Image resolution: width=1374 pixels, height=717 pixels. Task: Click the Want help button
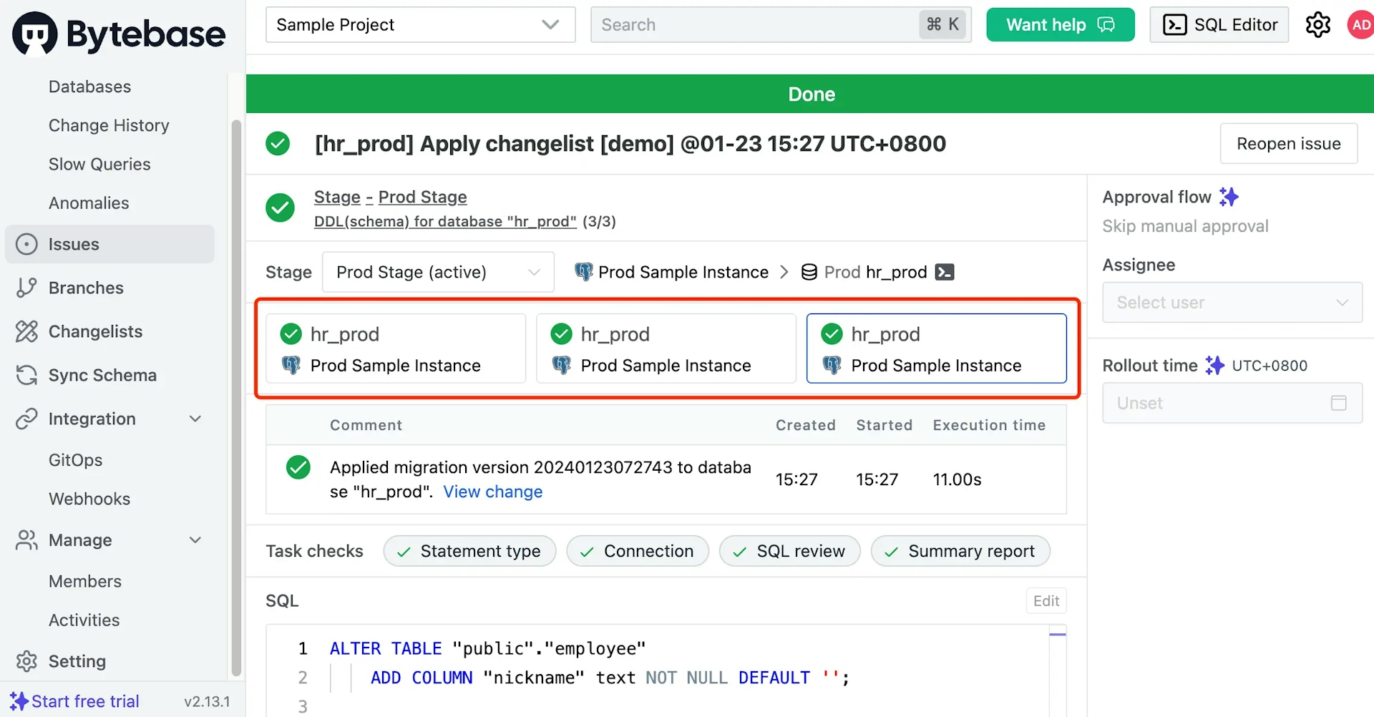[1060, 25]
